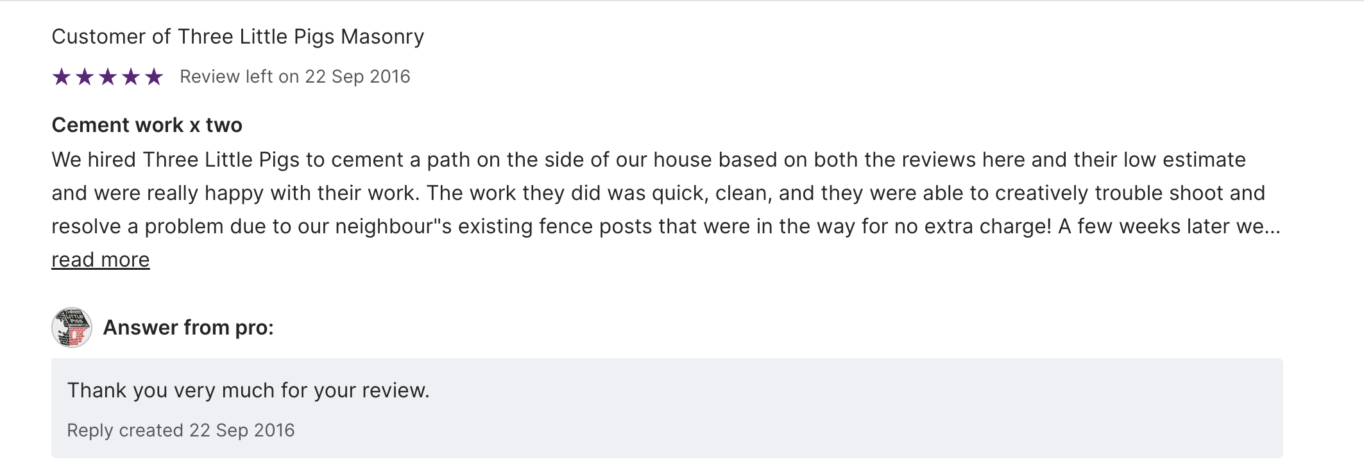Click the 'Review left on 22 Sep 2016' date
Image resolution: width=1364 pixels, height=473 pixels.
[x=294, y=77]
